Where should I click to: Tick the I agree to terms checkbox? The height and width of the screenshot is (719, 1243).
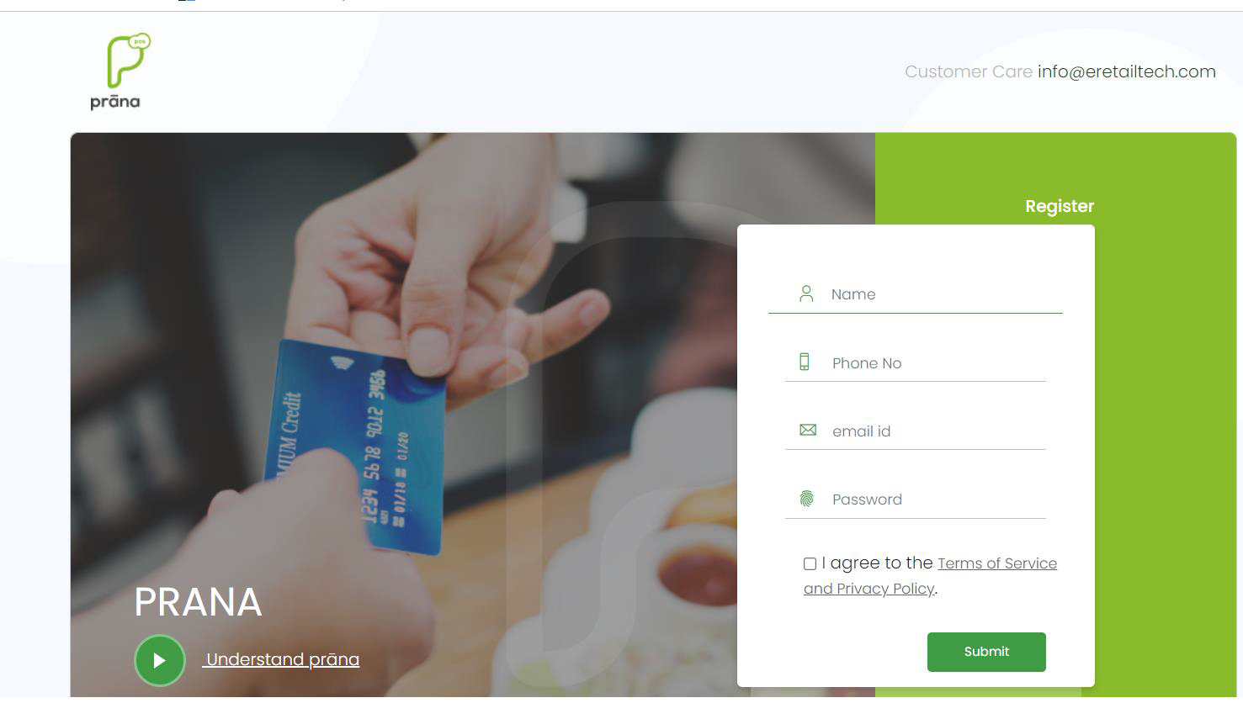click(810, 563)
